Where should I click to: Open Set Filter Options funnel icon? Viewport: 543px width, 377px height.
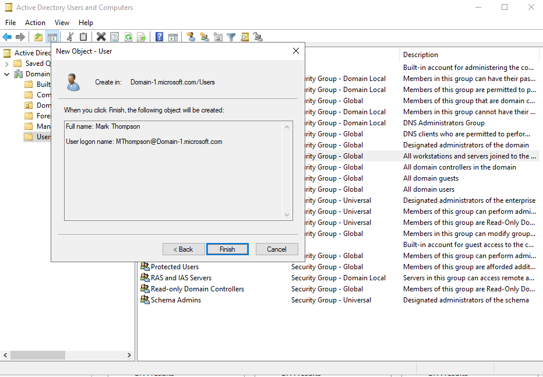[x=230, y=37]
